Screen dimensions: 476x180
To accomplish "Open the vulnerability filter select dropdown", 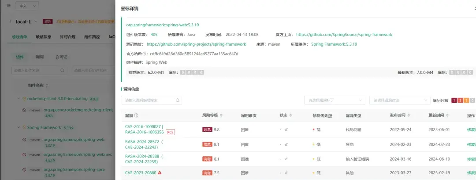I will [400, 100].
